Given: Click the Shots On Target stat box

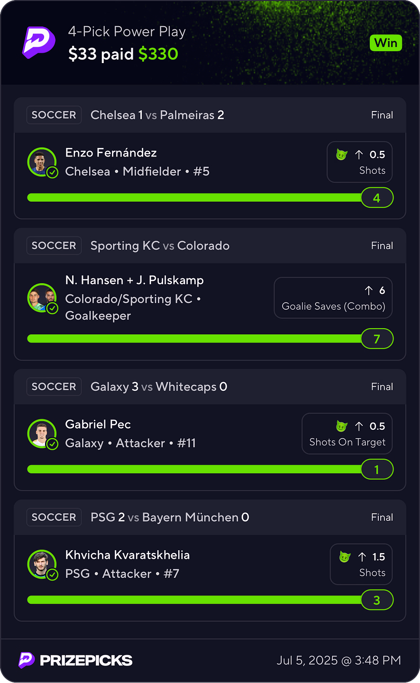Looking at the screenshot, I should click(x=347, y=434).
